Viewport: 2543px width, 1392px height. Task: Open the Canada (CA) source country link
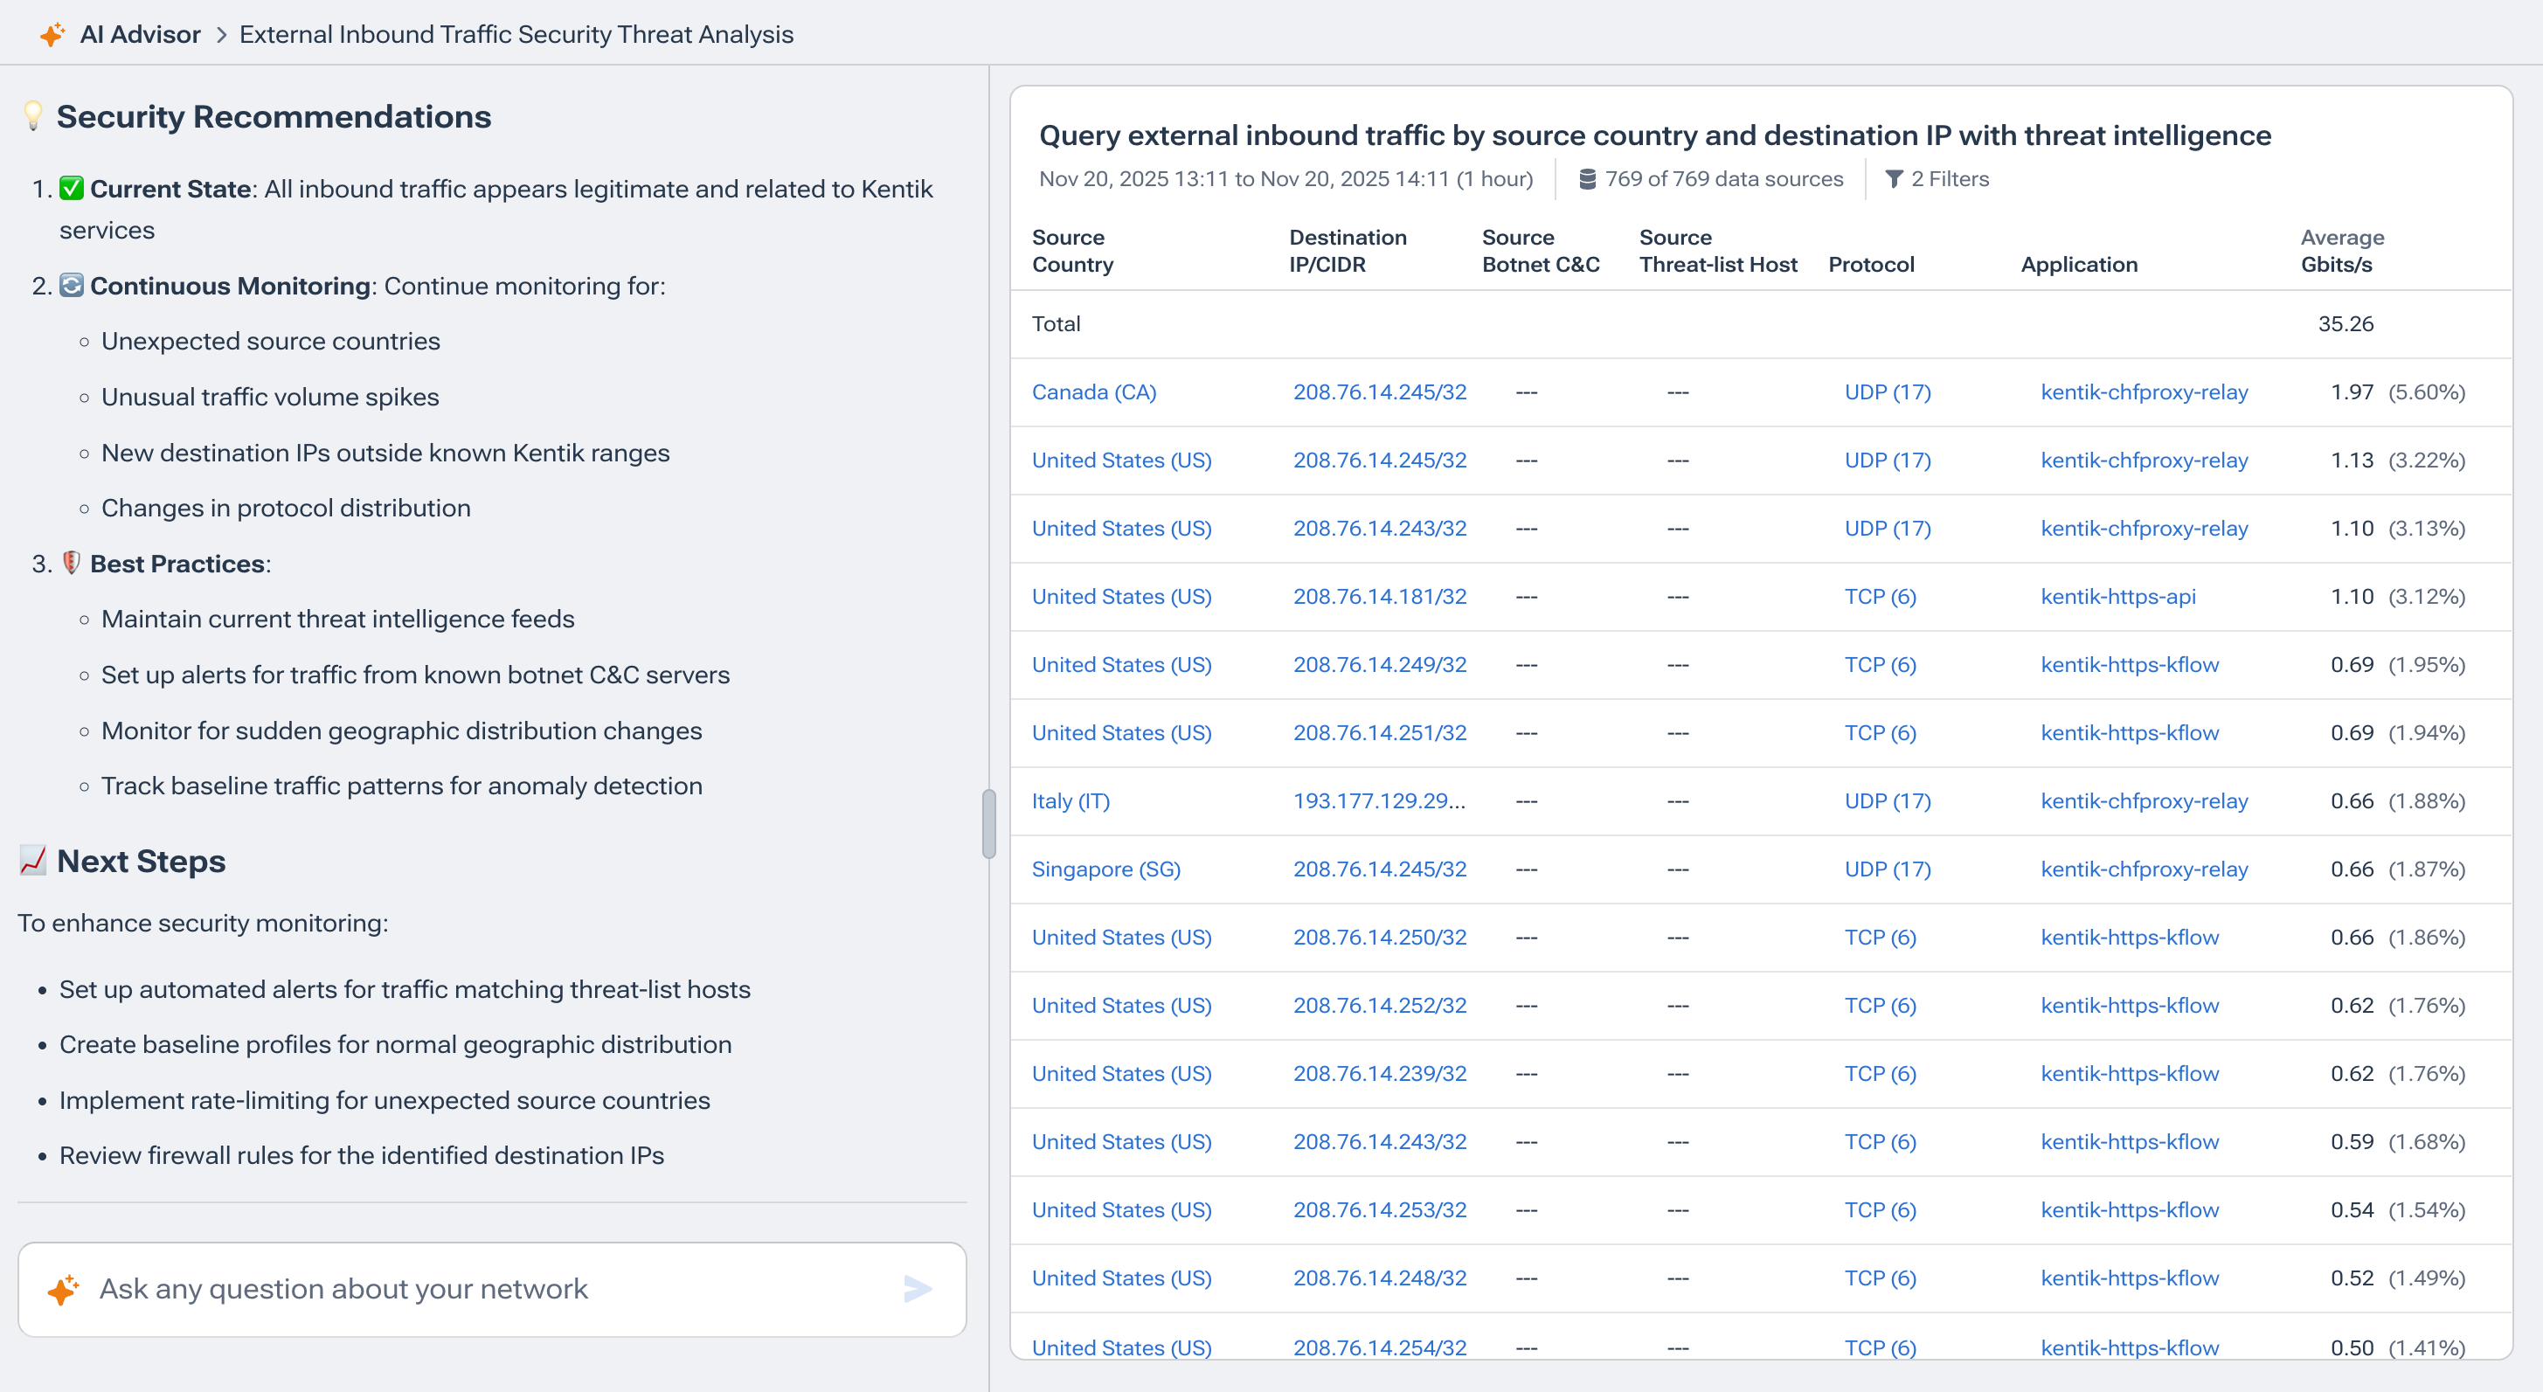(1094, 392)
